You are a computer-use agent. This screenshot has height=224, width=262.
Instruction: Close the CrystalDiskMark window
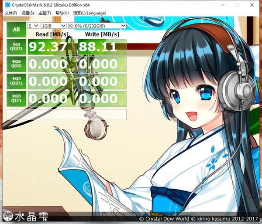[x=252, y=5]
